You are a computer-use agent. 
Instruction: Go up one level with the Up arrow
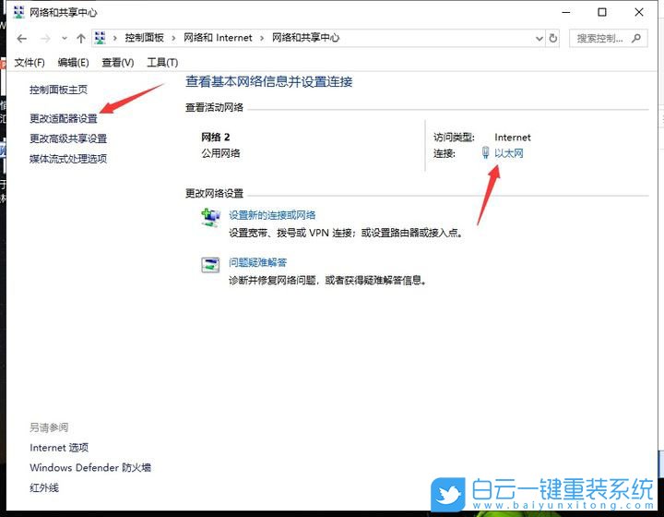click(81, 39)
